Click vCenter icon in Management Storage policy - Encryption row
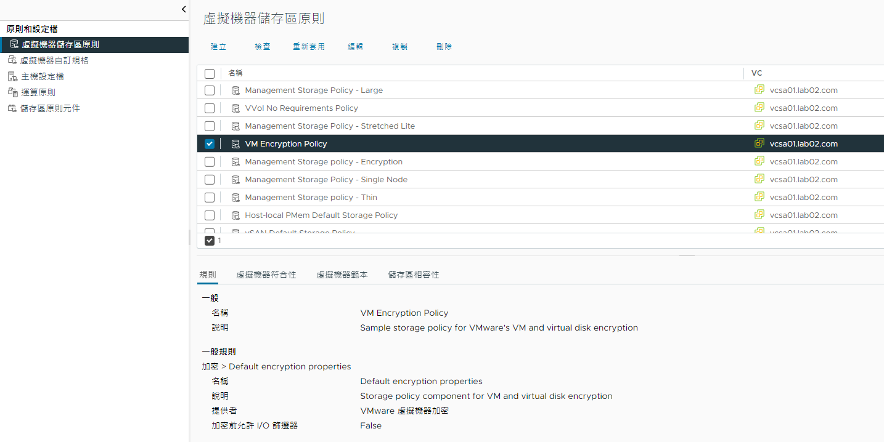Image resolution: width=884 pixels, height=442 pixels. pyautogui.click(x=759, y=161)
